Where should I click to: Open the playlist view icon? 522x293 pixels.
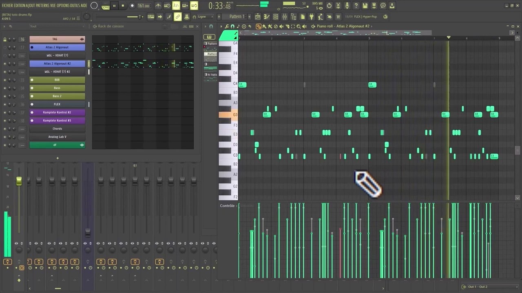pyautogui.click(x=258, y=17)
